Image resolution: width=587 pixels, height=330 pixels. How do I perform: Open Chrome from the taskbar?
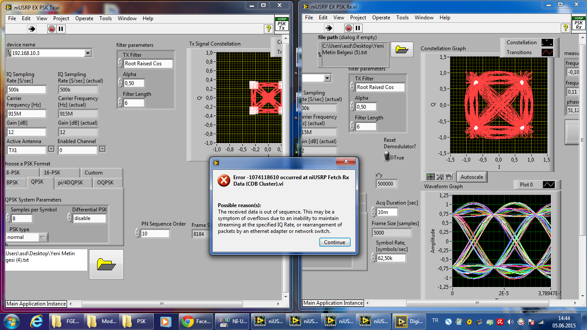click(196, 321)
